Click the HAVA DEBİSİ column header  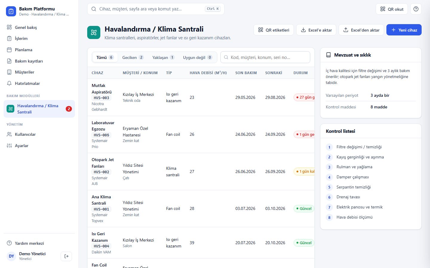[x=208, y=73]
